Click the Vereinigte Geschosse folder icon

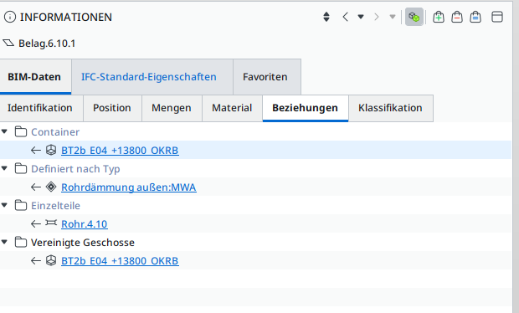click(x=21, y=242)
